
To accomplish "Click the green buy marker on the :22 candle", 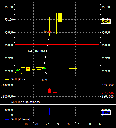I will (x=44, y=68).
